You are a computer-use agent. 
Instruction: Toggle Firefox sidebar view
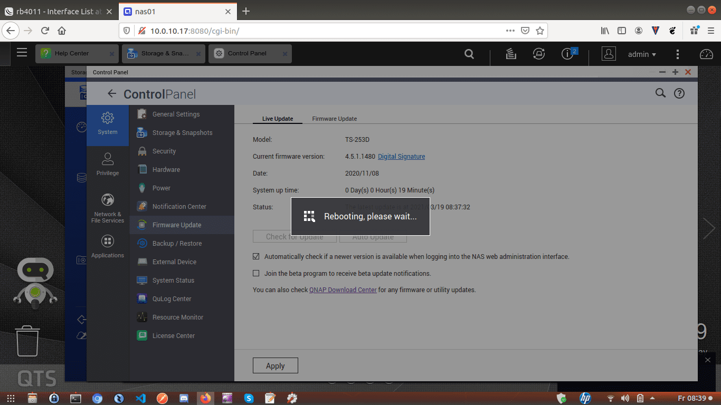coord(622,31)
